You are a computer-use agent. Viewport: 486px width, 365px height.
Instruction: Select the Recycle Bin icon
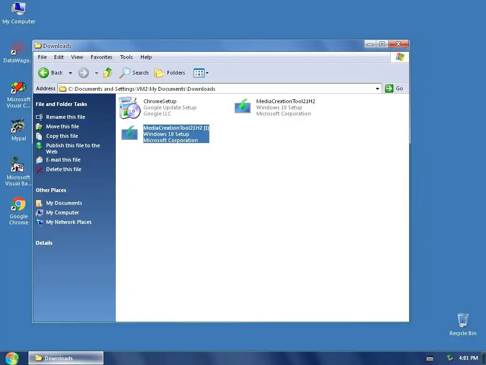pos(463,325)
